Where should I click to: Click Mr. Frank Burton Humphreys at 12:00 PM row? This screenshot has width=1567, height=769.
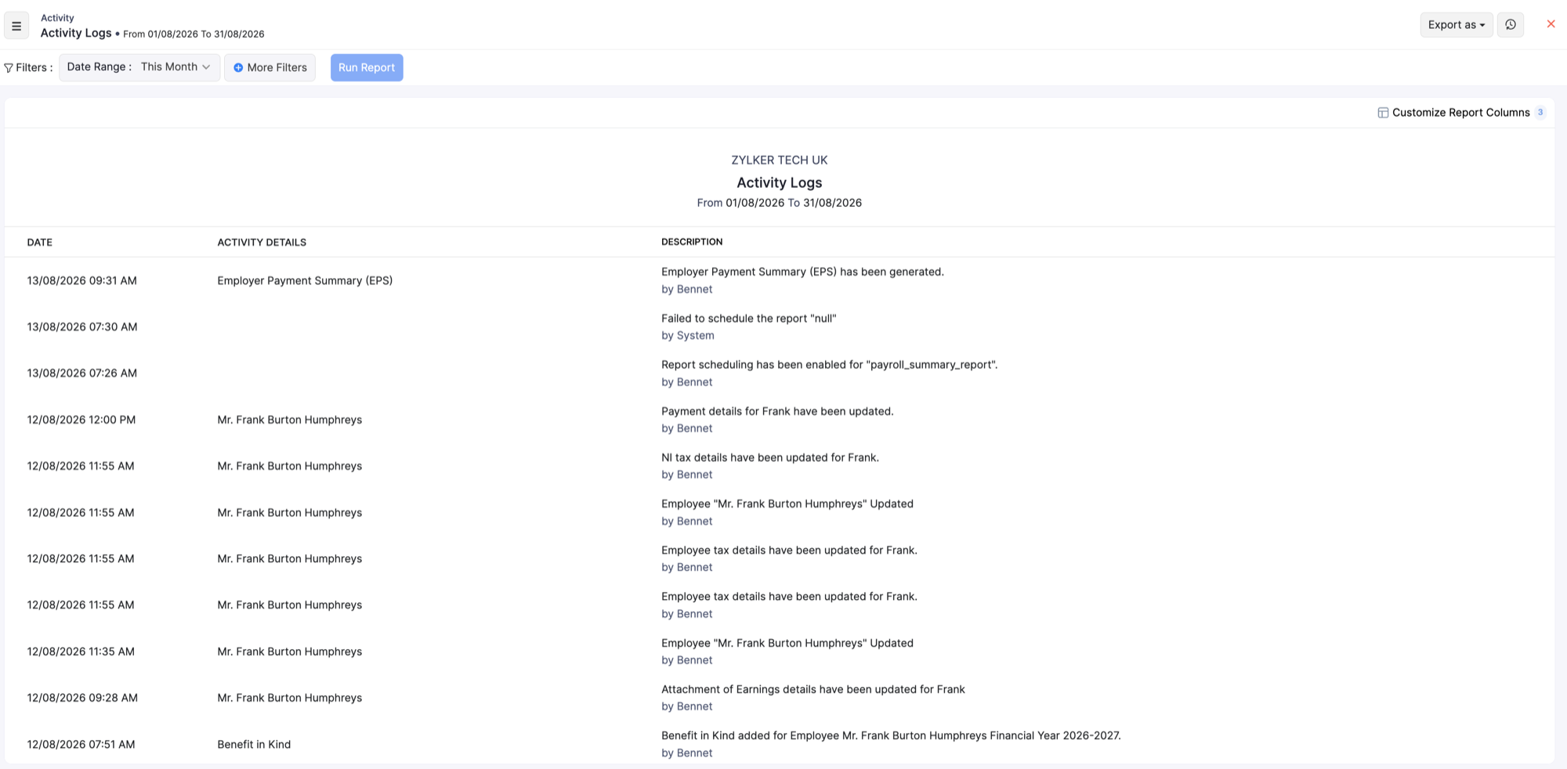coord(290,421)
